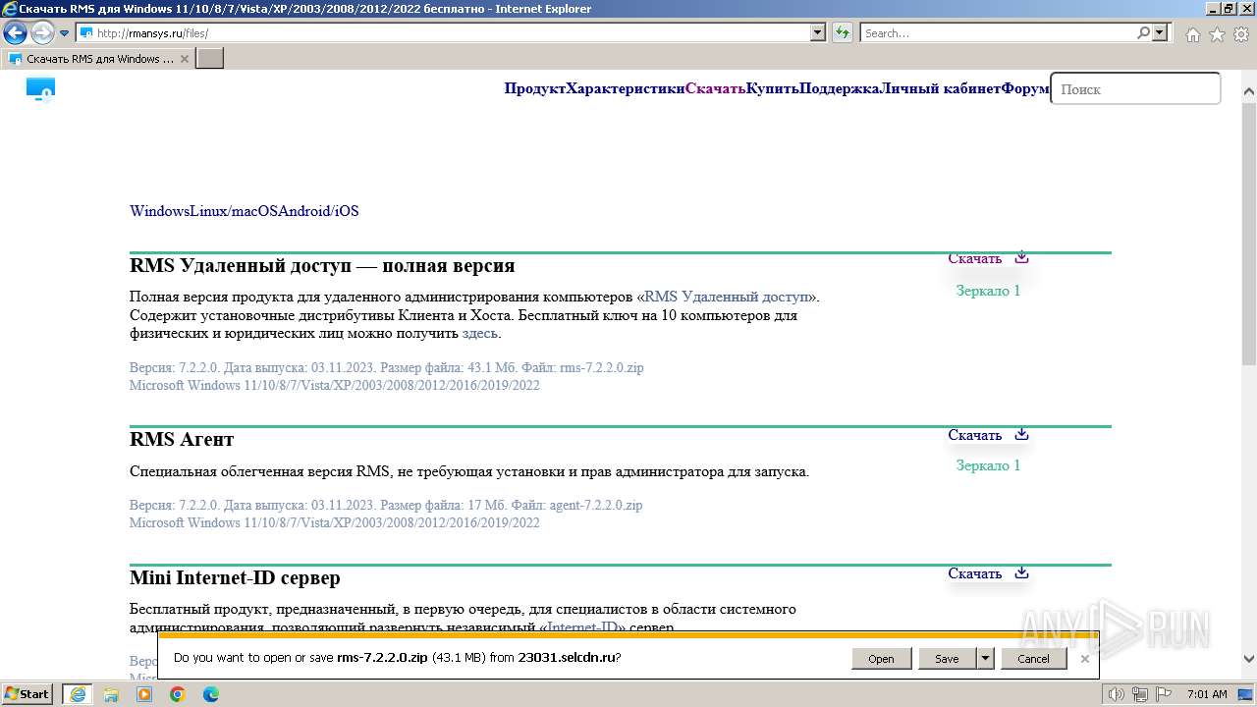Image resolution: width=1257 pixels, height=707 pixels.
Task: Open the Характеристики menu item
Action: [626, 88]
